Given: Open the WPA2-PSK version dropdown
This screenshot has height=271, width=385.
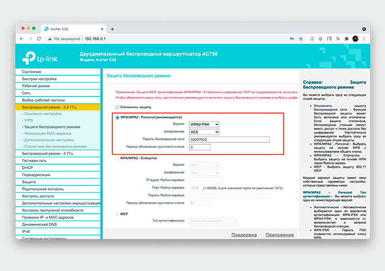Looking at the screenshot, I should (x=204, y=124).
